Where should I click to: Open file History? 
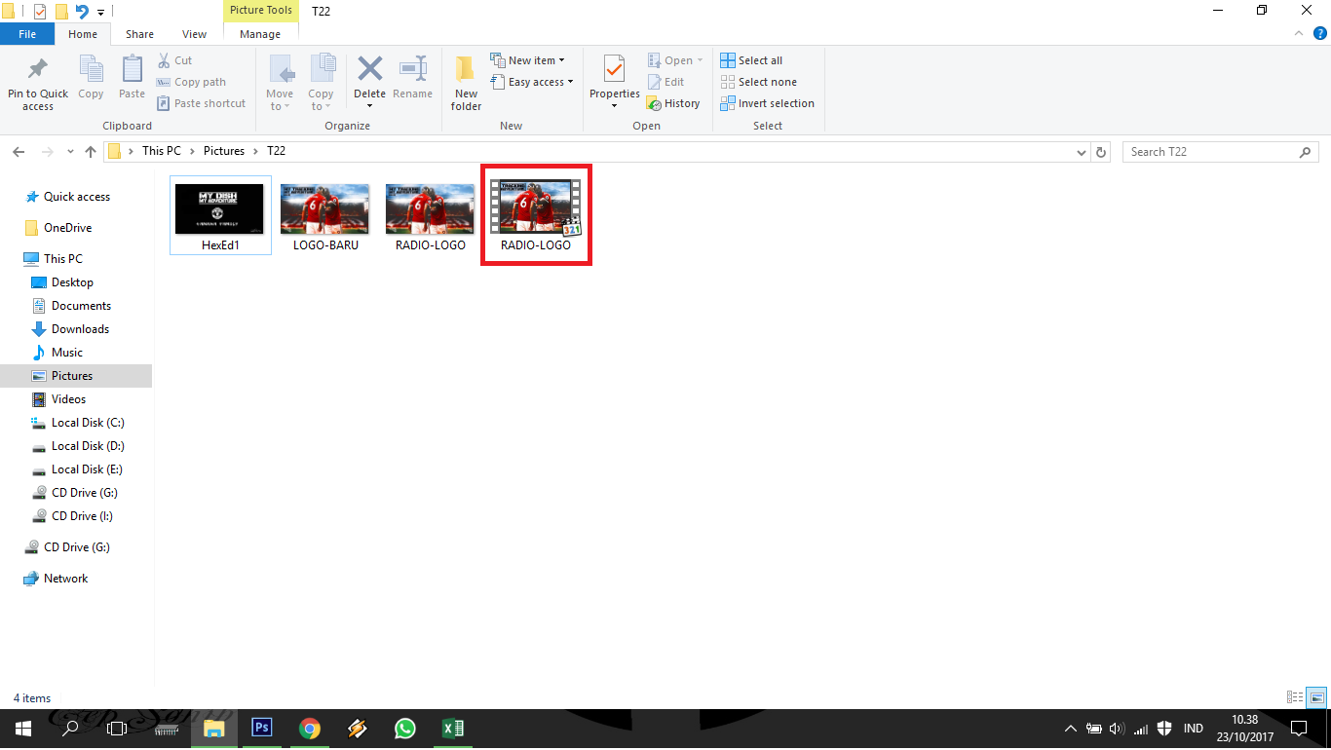(x=674, y=103)
